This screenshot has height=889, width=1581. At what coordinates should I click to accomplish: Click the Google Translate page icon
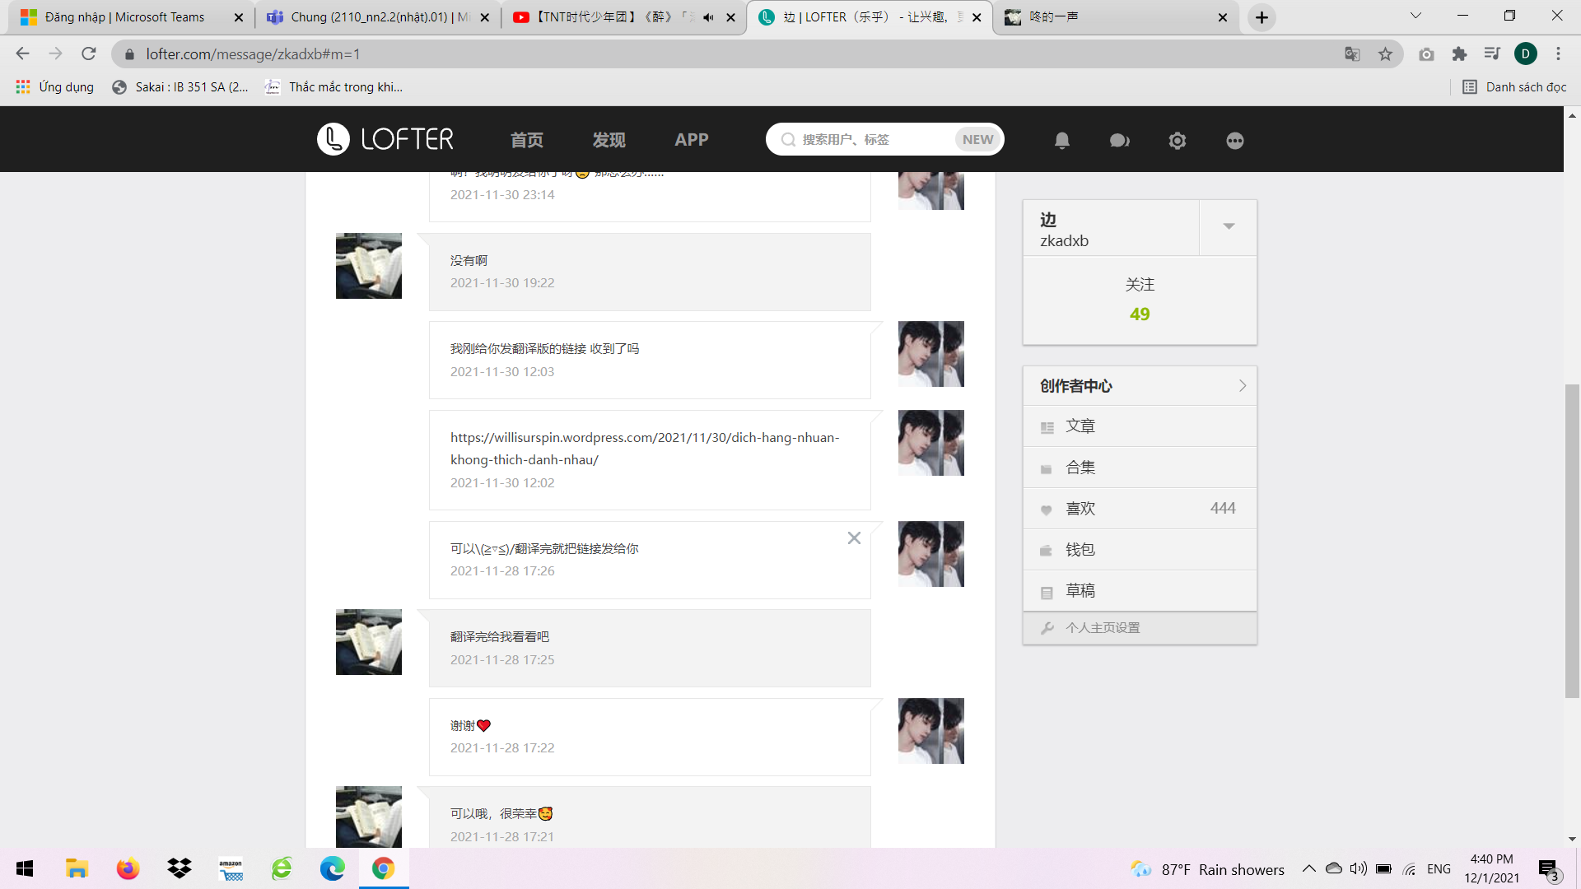click(1352, 54)
